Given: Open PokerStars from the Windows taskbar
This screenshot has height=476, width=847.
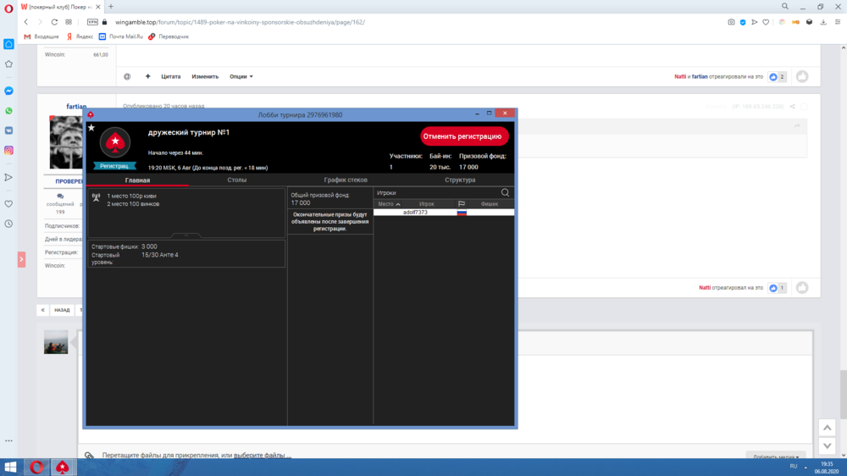Looking at the screenshot, I should pos(62,467).
